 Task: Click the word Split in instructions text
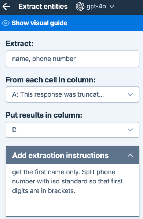89,172
